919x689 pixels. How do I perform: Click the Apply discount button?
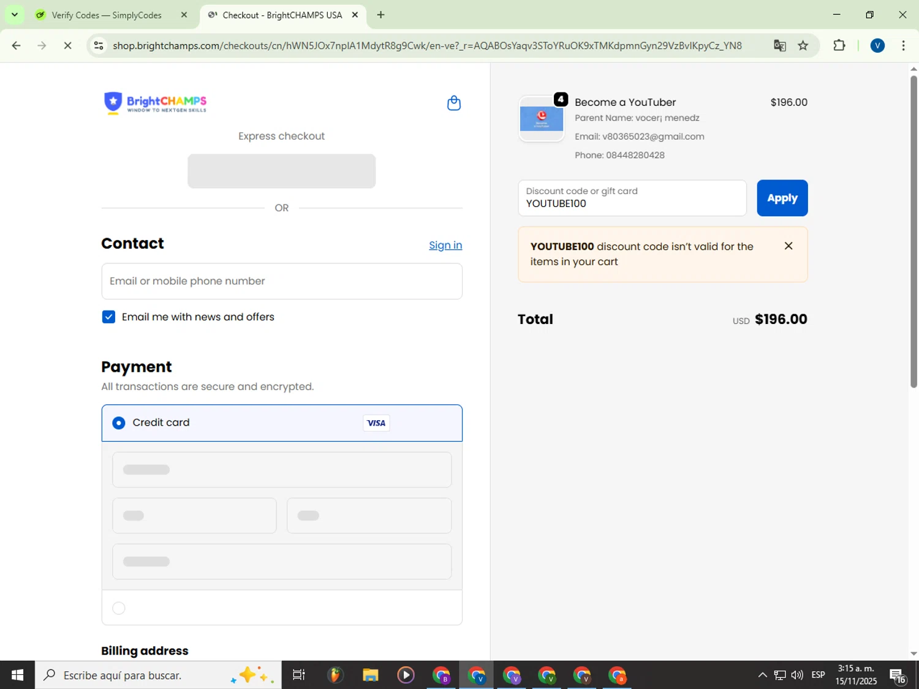(782, 198)
